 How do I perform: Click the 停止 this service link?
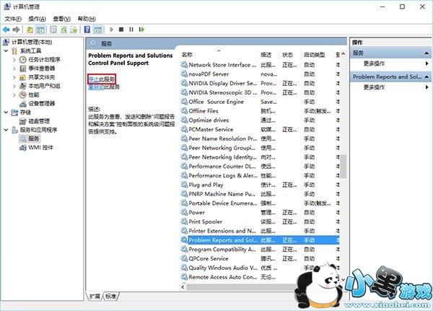tap(101, 78)
